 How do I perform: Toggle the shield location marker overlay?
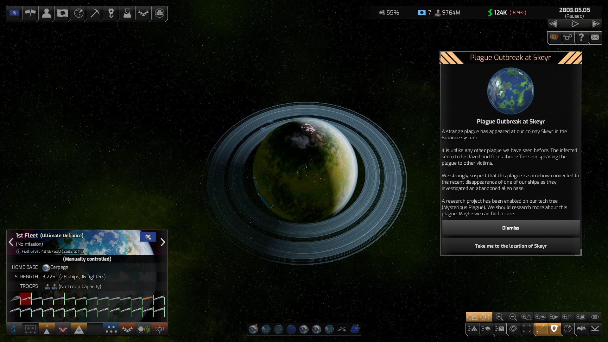pyautogui.click(x=554, y=329)
